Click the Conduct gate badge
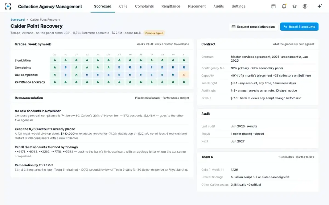329x205 pixels. coord(154,33)
